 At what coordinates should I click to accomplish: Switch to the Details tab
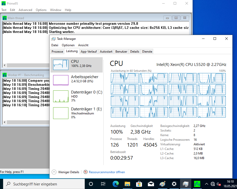[x=135, y=52]
